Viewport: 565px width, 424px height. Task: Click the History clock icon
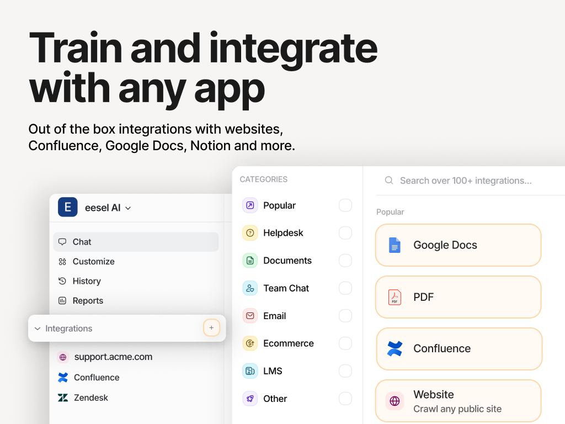(x=62, y=281)
